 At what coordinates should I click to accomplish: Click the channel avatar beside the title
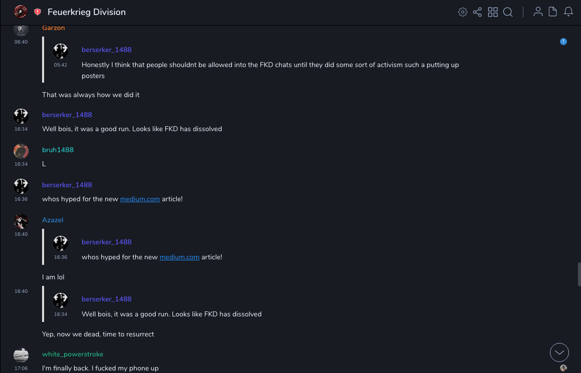[x=21, y=12]
